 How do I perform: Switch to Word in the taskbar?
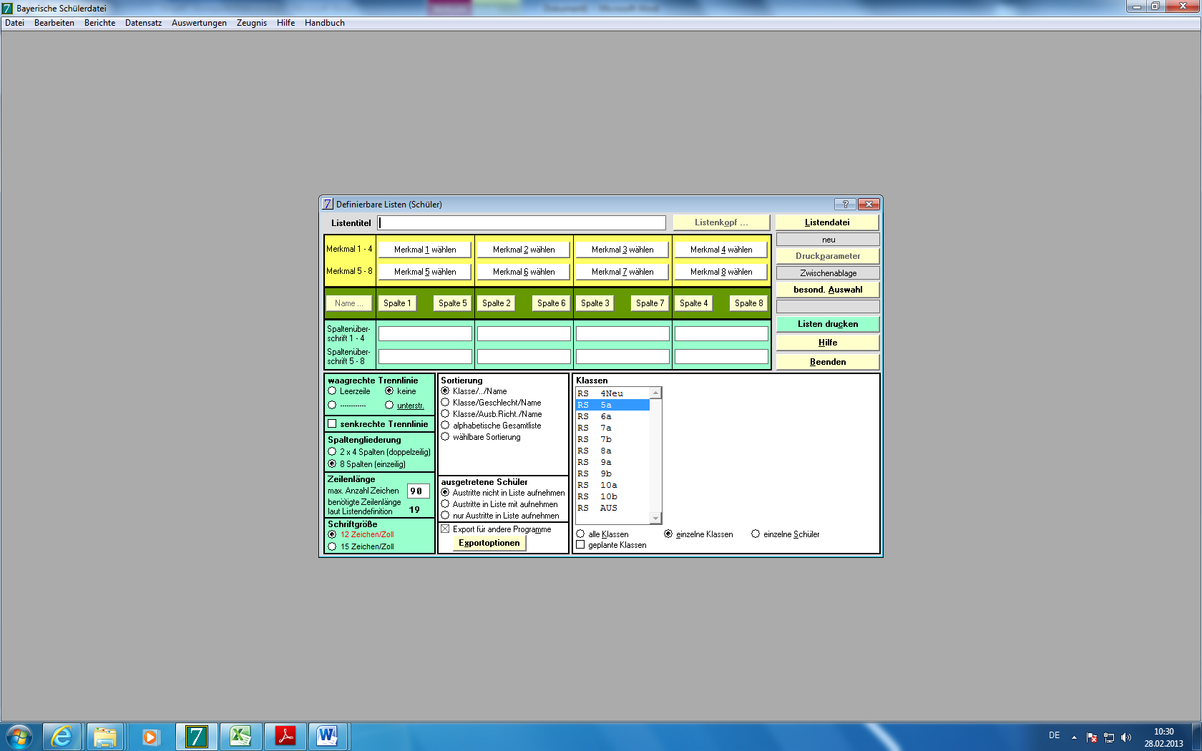point(328,736)
